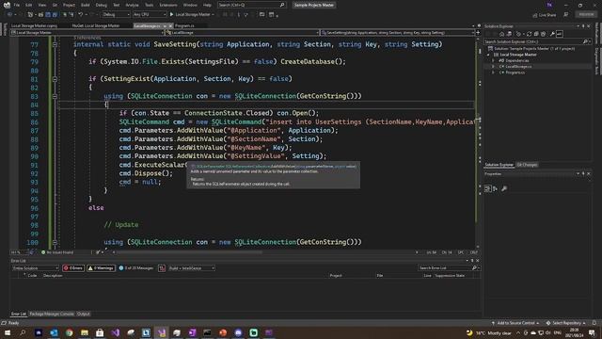Toggle the 0 Errors filter

[73, 267]
